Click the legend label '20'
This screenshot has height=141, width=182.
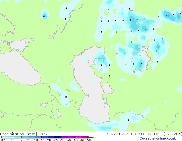pyautogui.click(x=49, y=140)
